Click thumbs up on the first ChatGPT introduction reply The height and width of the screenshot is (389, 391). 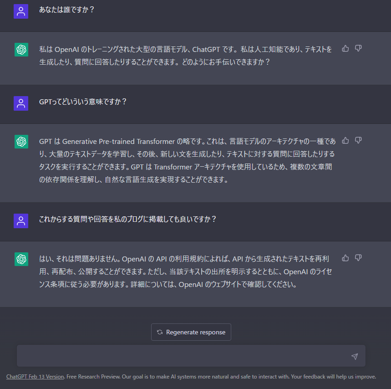pyautogui.click(x=345, y=48)
